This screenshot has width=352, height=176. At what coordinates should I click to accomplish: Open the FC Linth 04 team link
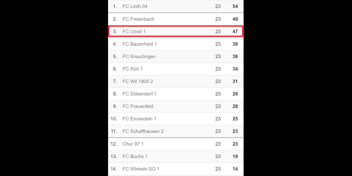[135, 6]
